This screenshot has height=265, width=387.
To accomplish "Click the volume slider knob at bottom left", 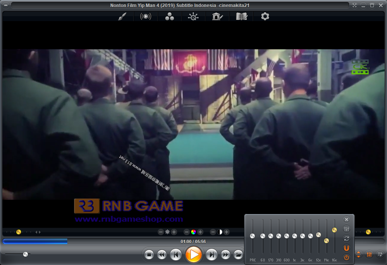I will (x=25, y=254).
